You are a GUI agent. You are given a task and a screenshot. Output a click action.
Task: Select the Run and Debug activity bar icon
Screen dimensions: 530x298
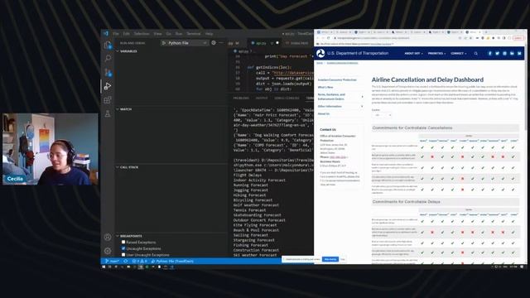click(x=108, y=86)
